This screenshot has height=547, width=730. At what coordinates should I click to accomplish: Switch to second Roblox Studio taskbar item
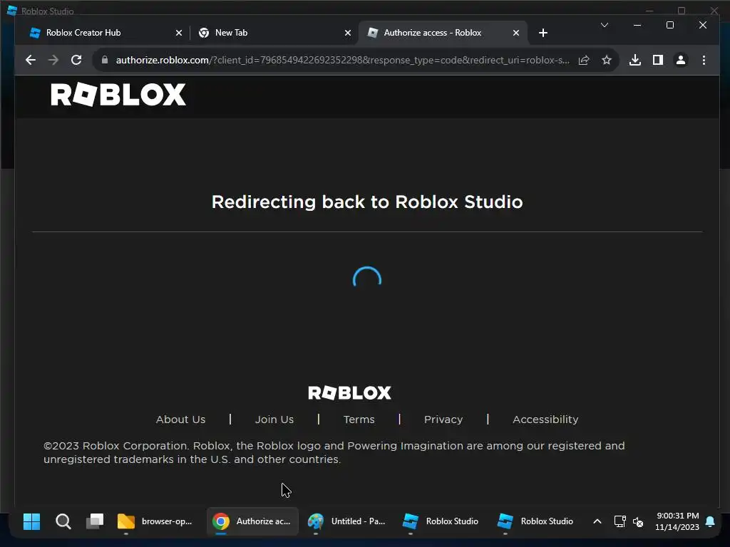pos(535,521)
